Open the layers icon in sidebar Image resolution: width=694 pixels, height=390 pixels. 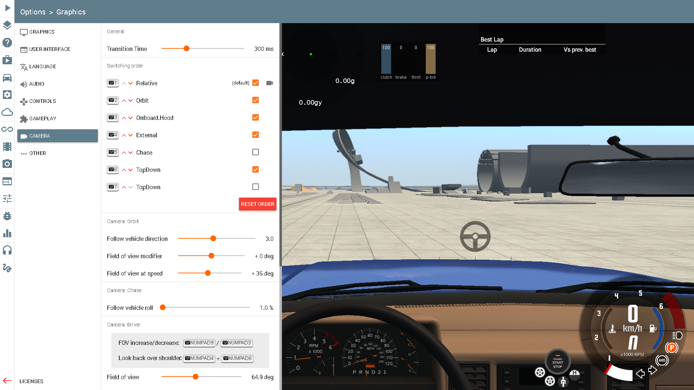coord(7,25)
